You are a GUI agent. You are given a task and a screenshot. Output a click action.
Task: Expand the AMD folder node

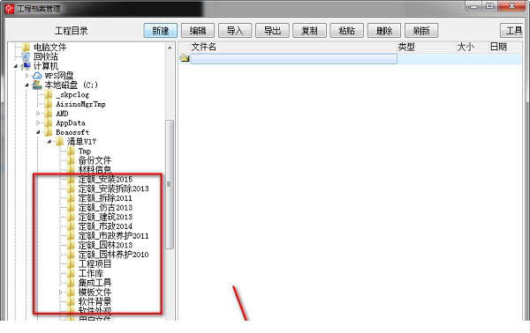(38, 114)
